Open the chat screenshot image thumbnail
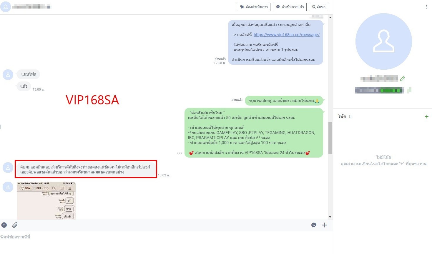 [46, 200]
